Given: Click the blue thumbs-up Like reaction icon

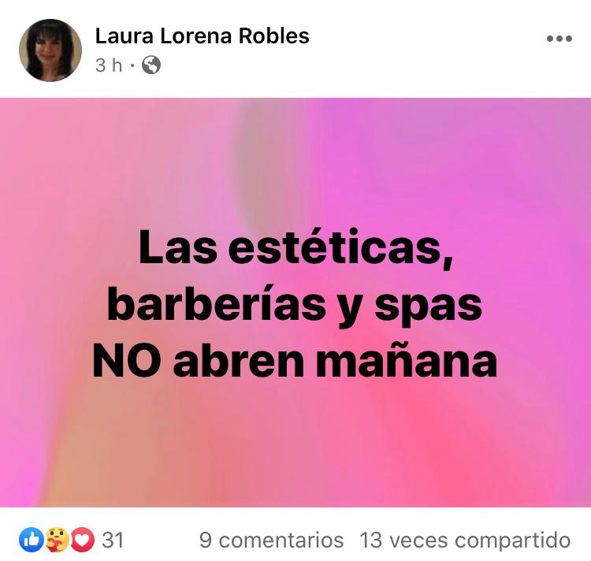Looking at the screenshot, I should coord(32,540).
